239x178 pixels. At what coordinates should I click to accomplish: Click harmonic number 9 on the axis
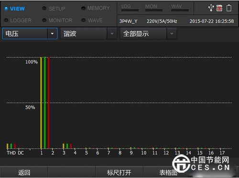coord(131,153)
